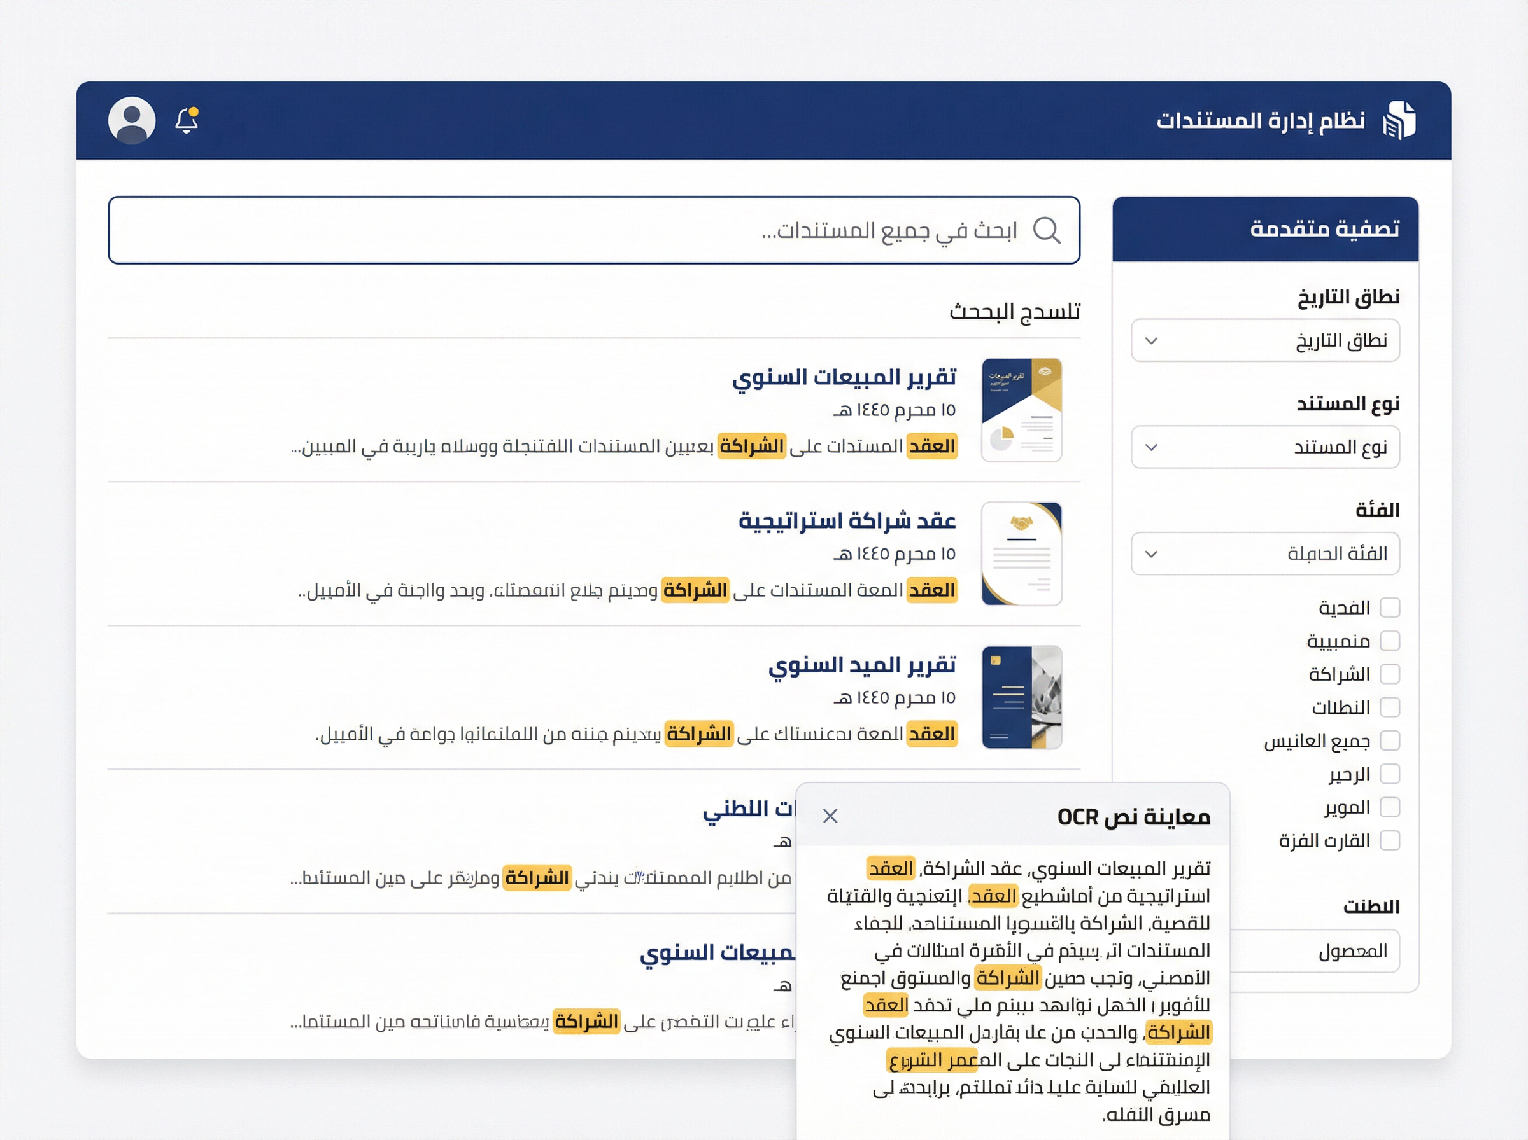This screenshot has width=1528, height=1140.
Task: Open the strategic partnership contract thumbnail
Action: point(1022,553)
